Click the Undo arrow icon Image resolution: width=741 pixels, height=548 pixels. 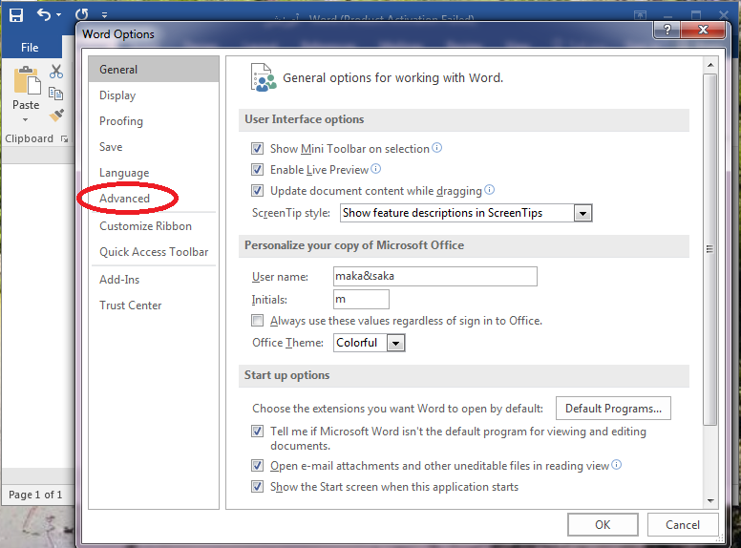tap(44, 15)
